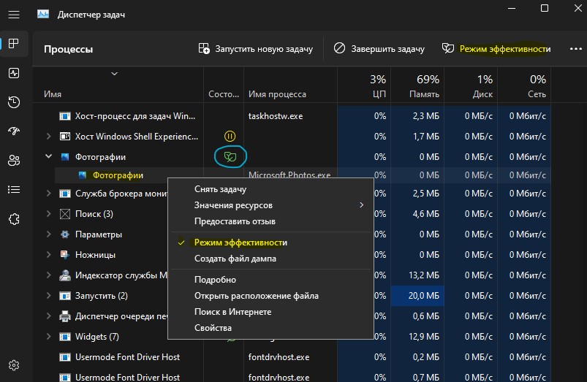Choose Создать файл дампа
Image resolution: width=587 pixels, height=382 pixels.
[x=270, y=259]
